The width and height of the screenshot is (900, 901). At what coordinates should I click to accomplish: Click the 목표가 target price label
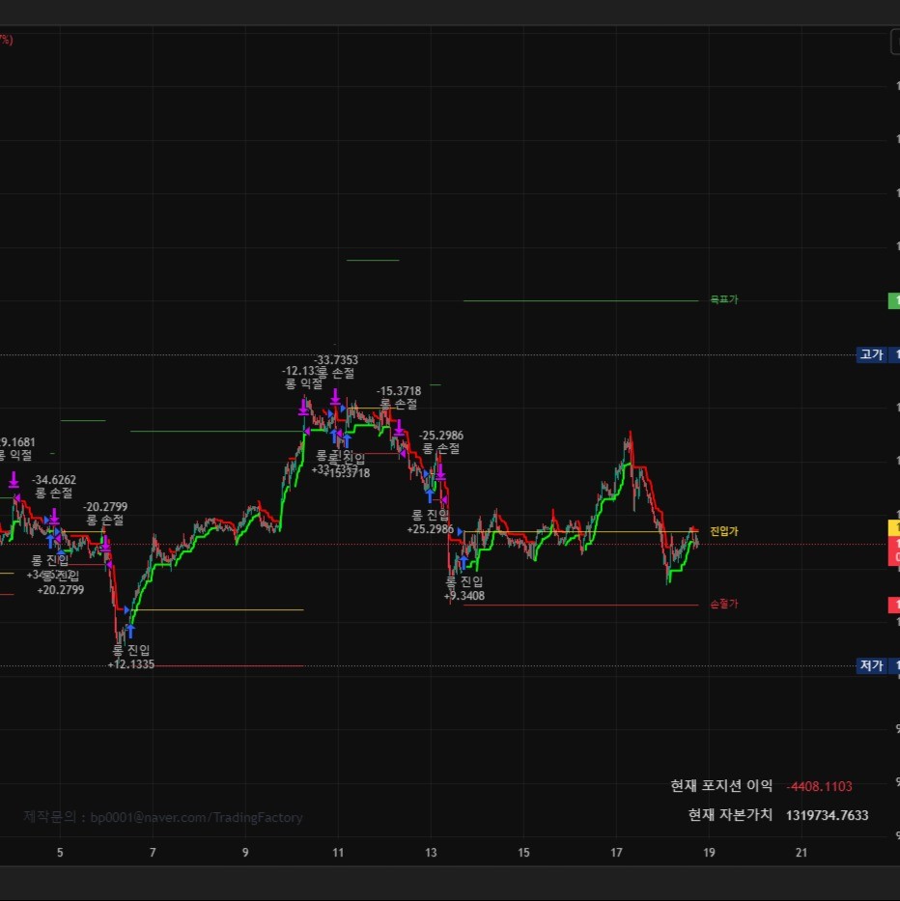[723, 300]
